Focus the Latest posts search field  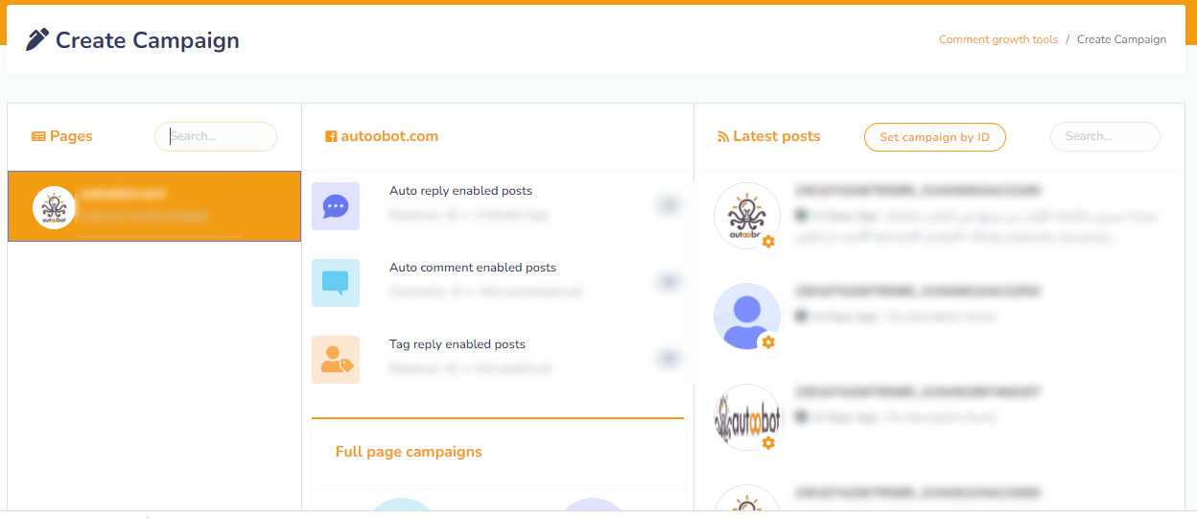tap(1105, 136)
